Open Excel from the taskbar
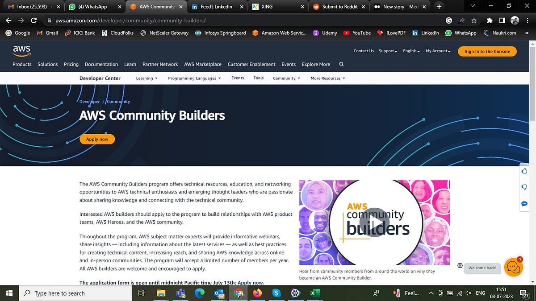The width and height of the screenshot is (536, 301). [x=315, y=293]
